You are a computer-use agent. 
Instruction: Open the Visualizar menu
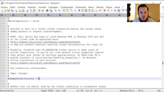(32, 7)
